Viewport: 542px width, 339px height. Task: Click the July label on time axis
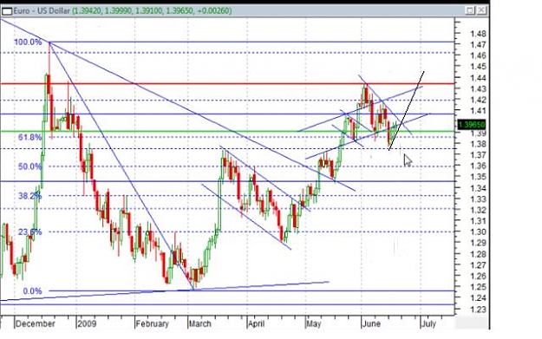[428, 323]
